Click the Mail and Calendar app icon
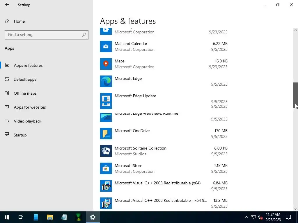Image resolution: width=298 pixels, height=223 pixels. 106,46
